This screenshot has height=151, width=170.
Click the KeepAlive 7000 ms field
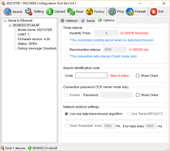(109, 126)
